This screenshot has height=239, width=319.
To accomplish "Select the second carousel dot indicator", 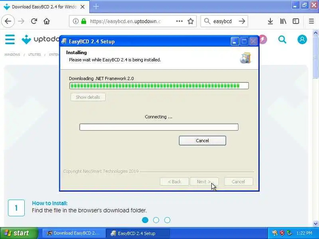I will pos(156,220).
